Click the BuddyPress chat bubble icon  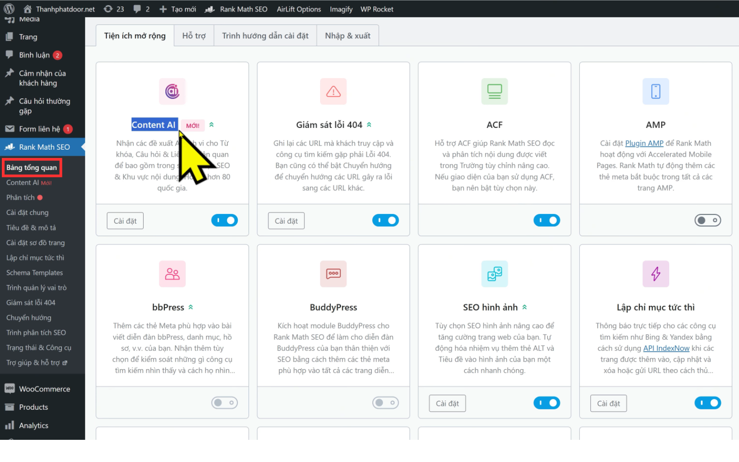(x=333, y=274)
